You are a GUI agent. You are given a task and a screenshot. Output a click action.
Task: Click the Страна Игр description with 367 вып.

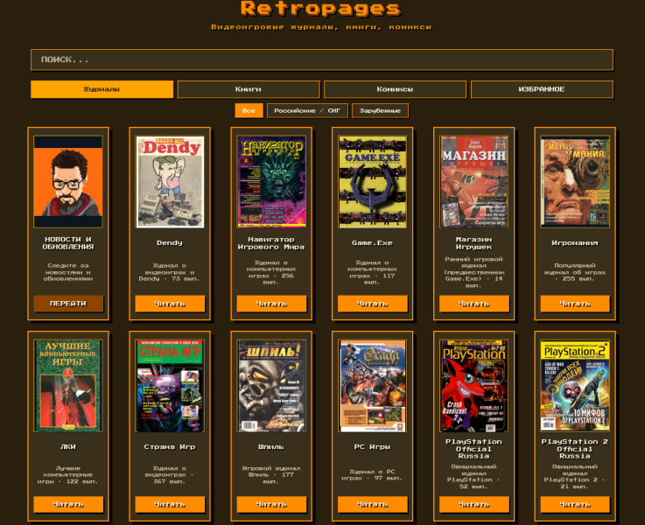(170, 475)
